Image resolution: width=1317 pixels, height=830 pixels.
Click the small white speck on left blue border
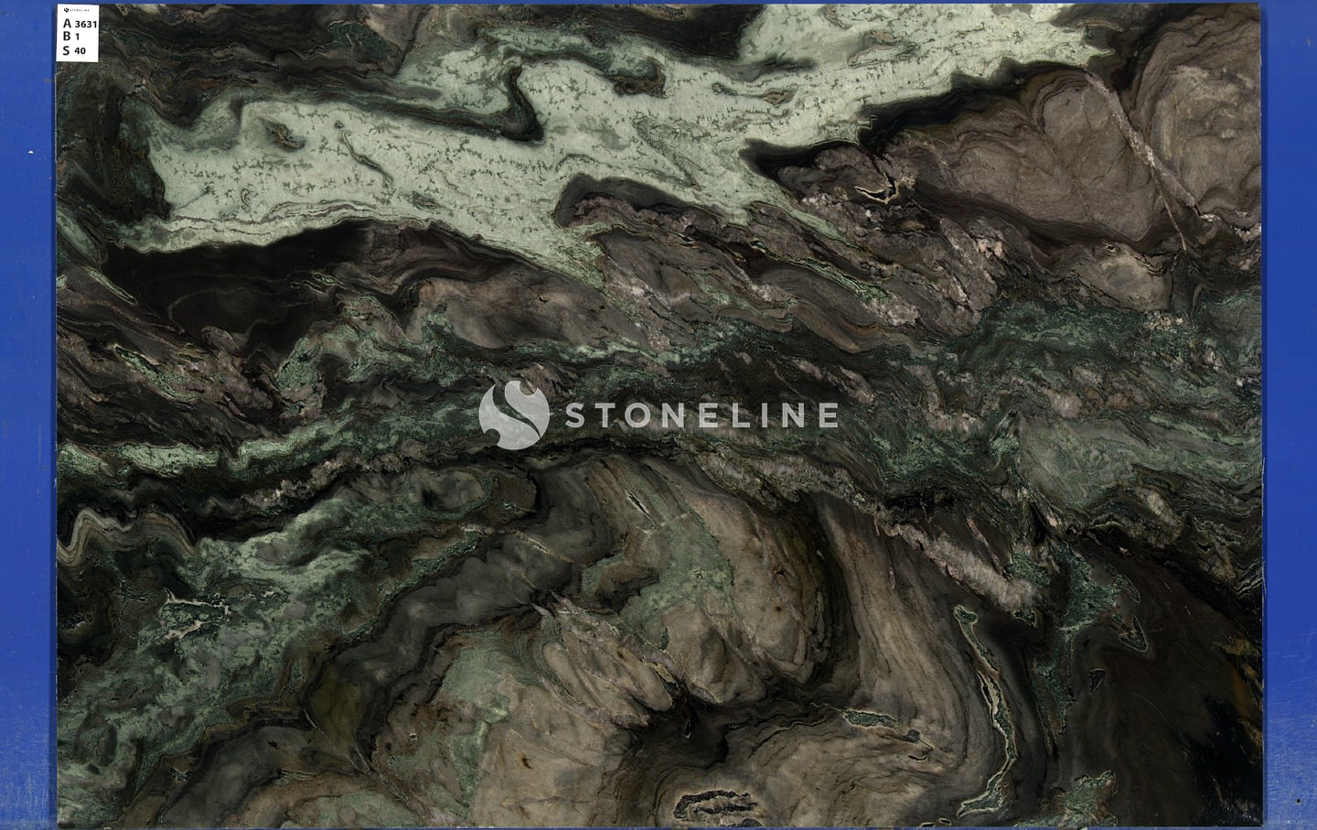pyautogui.click(x=31, y=152)
